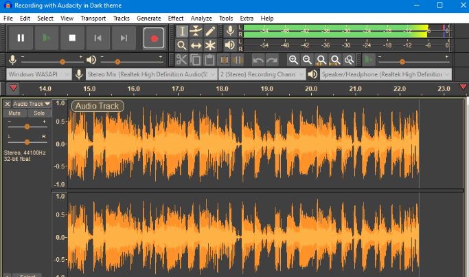Viewport: 469px width, 277px height.
Task: Open the Stereo Mix recording device dropdown
Action: point(151,74)
